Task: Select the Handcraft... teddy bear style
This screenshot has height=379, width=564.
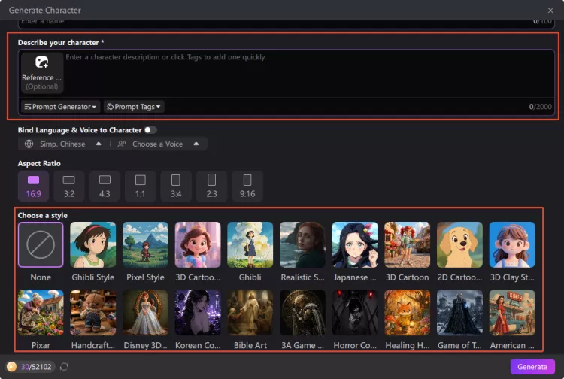Action: point(92,313)
